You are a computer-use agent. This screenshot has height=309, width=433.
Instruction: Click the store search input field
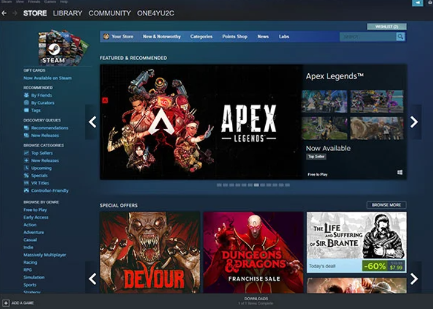tap(368, 37)
